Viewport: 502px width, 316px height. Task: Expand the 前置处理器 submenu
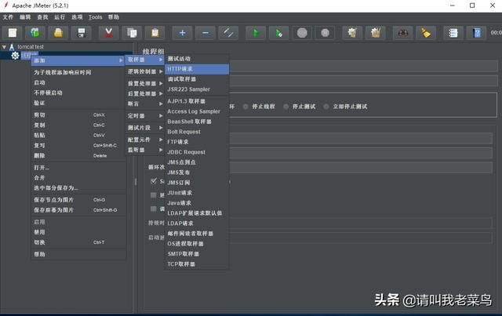pyautogui.click(x=145, y=84)
